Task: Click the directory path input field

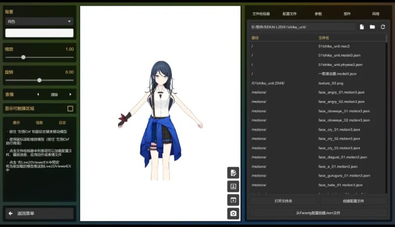Action: [x=302, y=27]
